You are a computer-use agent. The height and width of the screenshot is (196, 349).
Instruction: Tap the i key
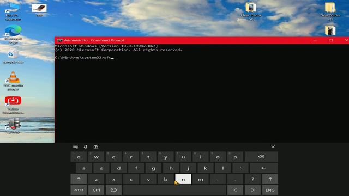[201, 157]
